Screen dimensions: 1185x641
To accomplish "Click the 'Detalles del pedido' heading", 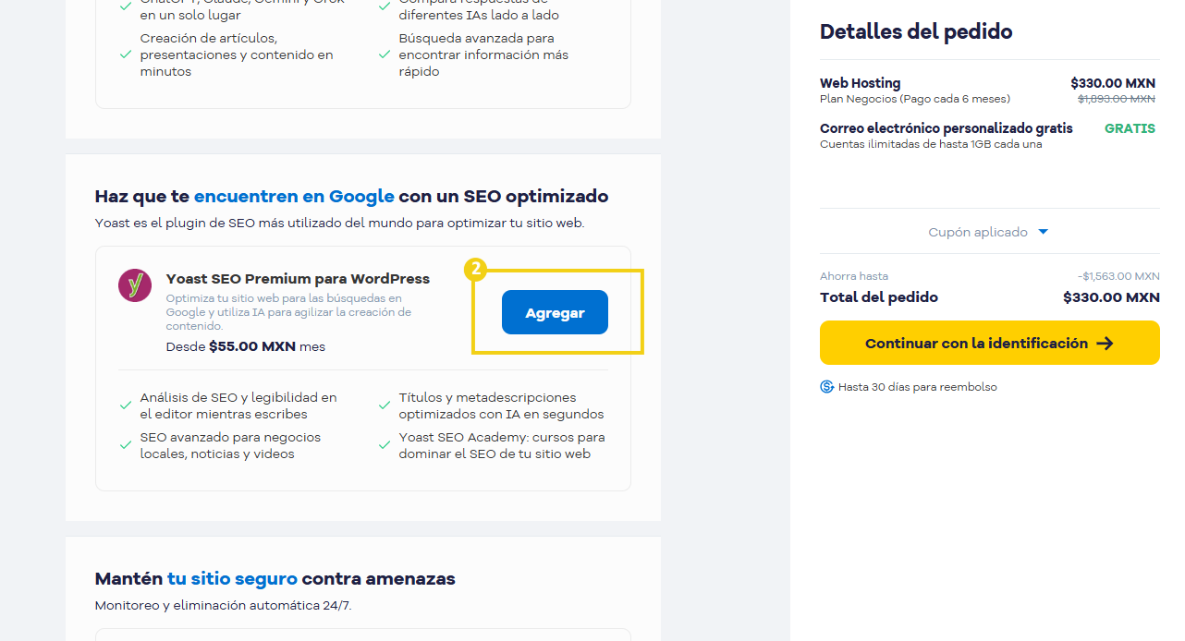I will coord(916,31).
